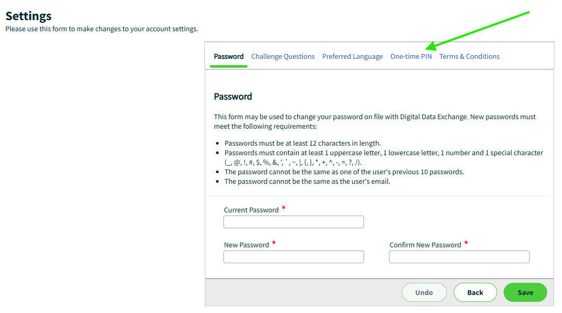The height and width of the screenshot is (313, 562).
Task: Click the 12 characters length requirement text
Action: (302, 143)
